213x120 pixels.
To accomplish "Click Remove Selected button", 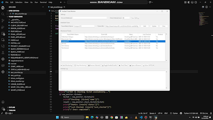I will coord(94,65).
